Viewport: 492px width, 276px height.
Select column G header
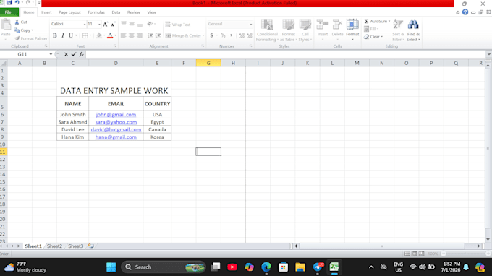tap(208, 63)
